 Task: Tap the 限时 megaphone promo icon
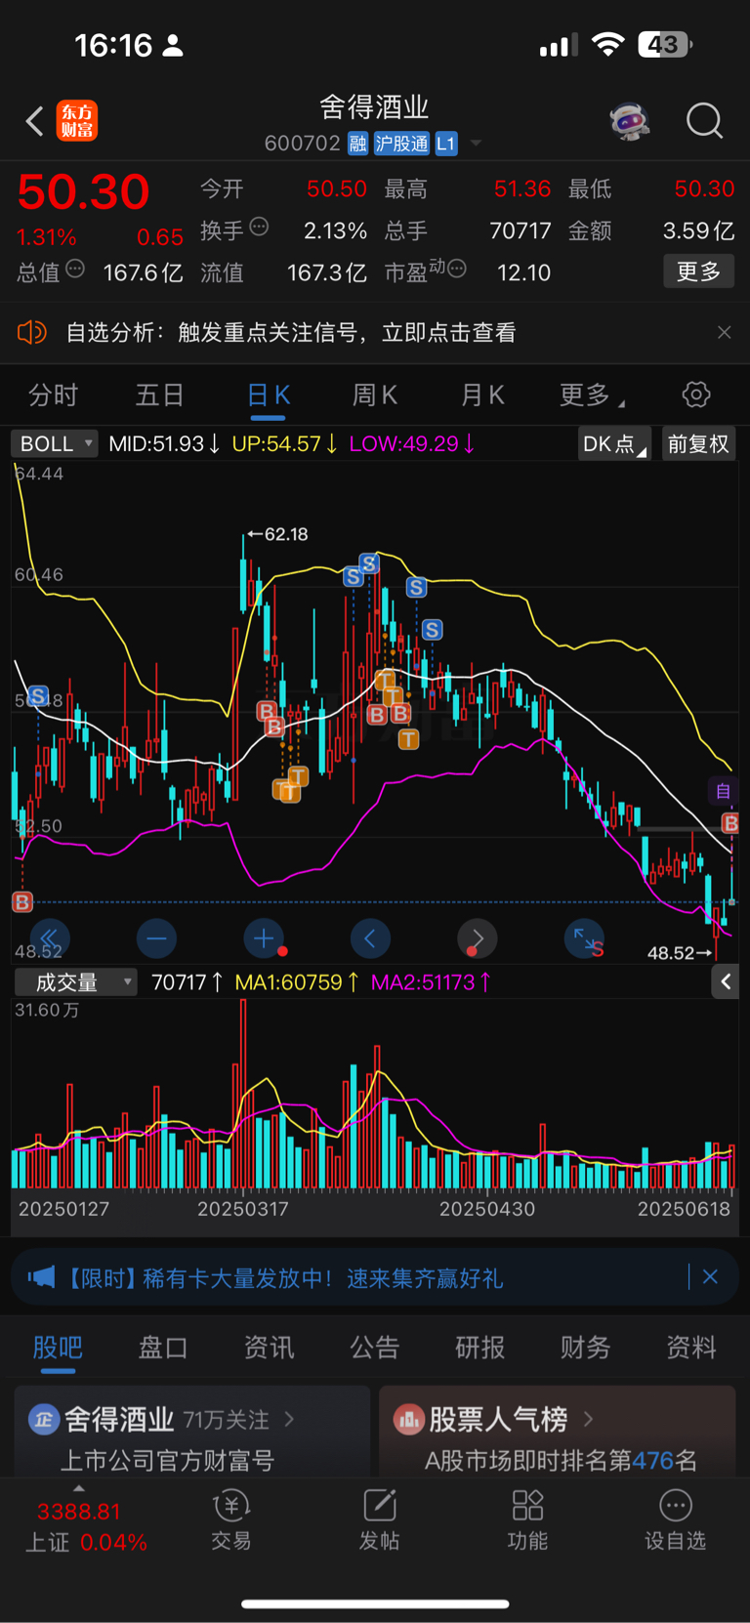coord(41,1277)
